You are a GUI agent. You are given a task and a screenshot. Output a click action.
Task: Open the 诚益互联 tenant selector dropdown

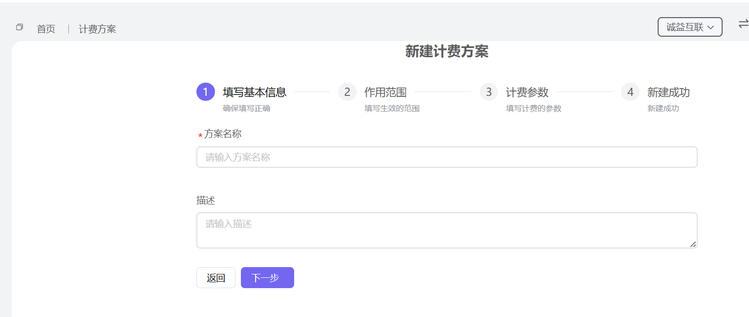point(689,27)
